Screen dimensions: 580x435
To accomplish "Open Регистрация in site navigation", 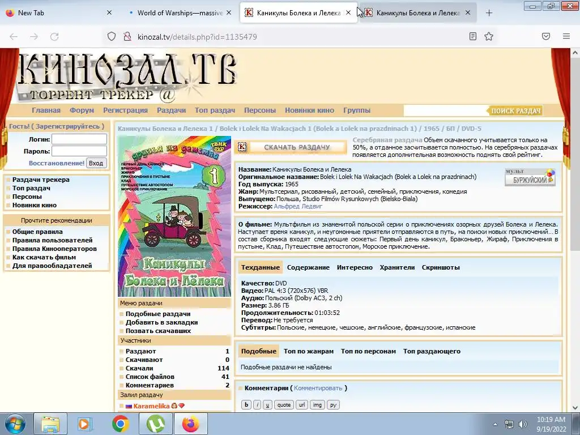I will pos(125,110).
